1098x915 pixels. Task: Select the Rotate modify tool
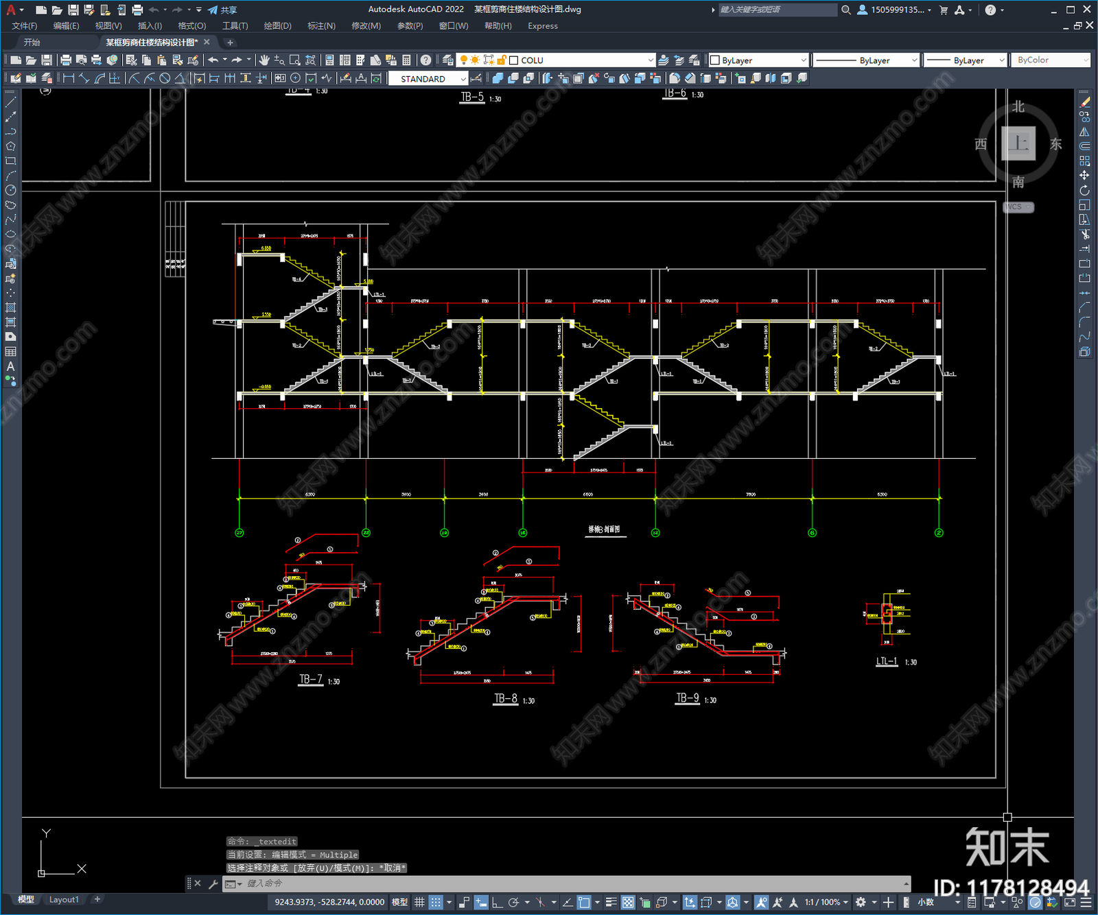(1084, 191)
